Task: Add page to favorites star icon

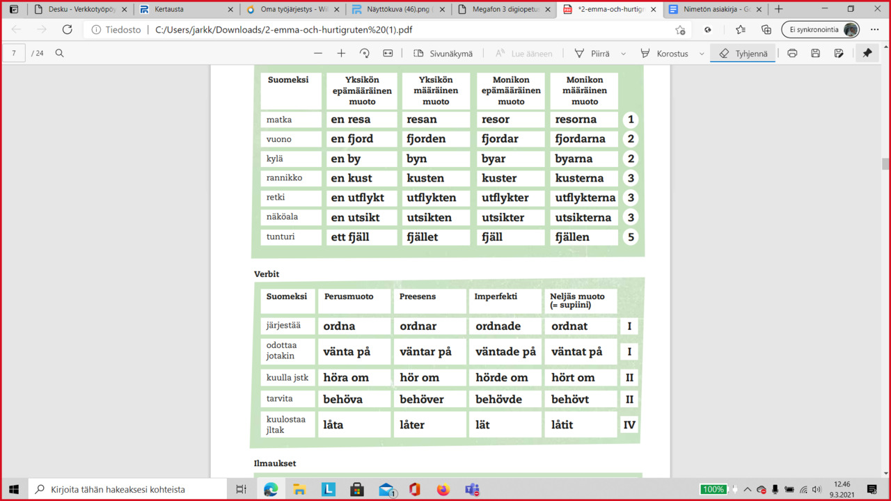Action: 679,30
